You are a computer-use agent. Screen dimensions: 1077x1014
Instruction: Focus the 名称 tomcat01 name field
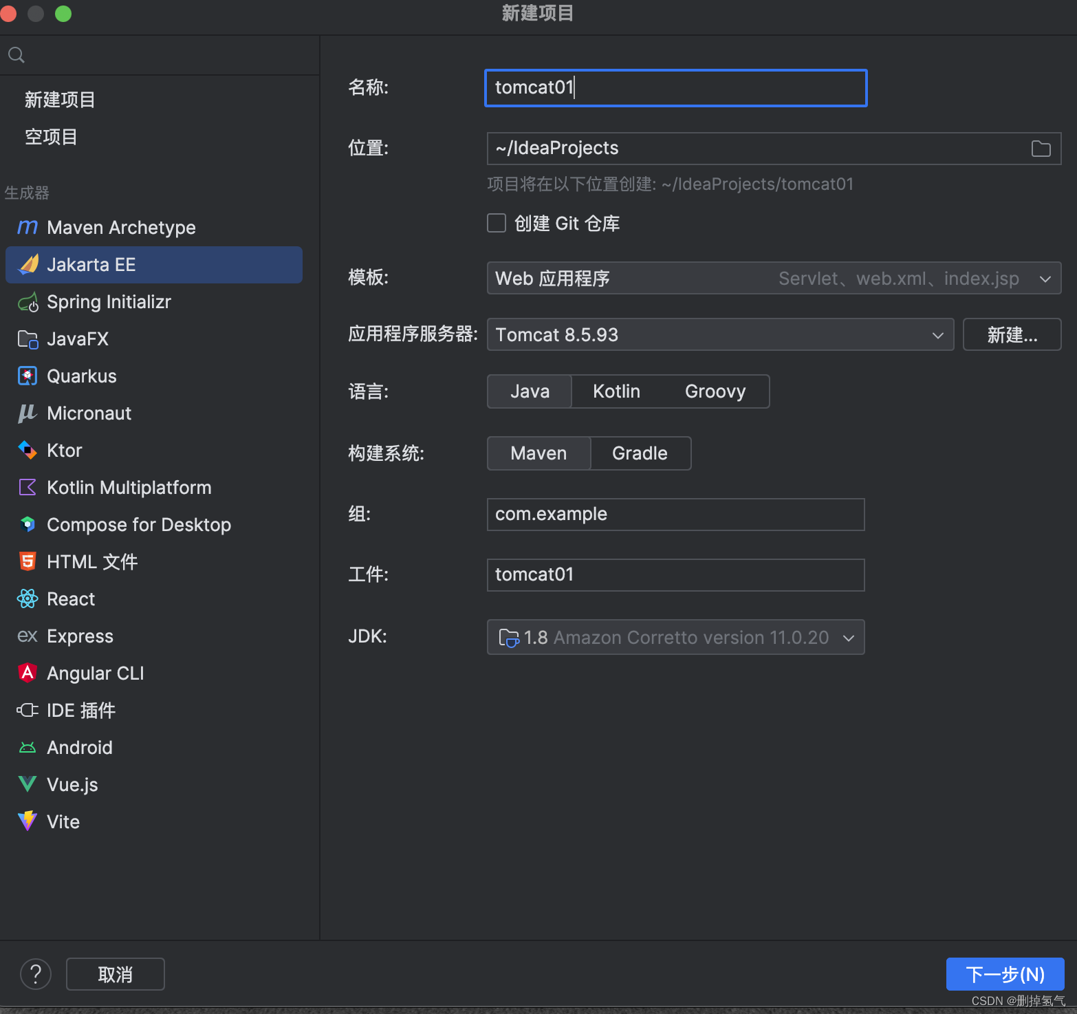click(675, 88)
